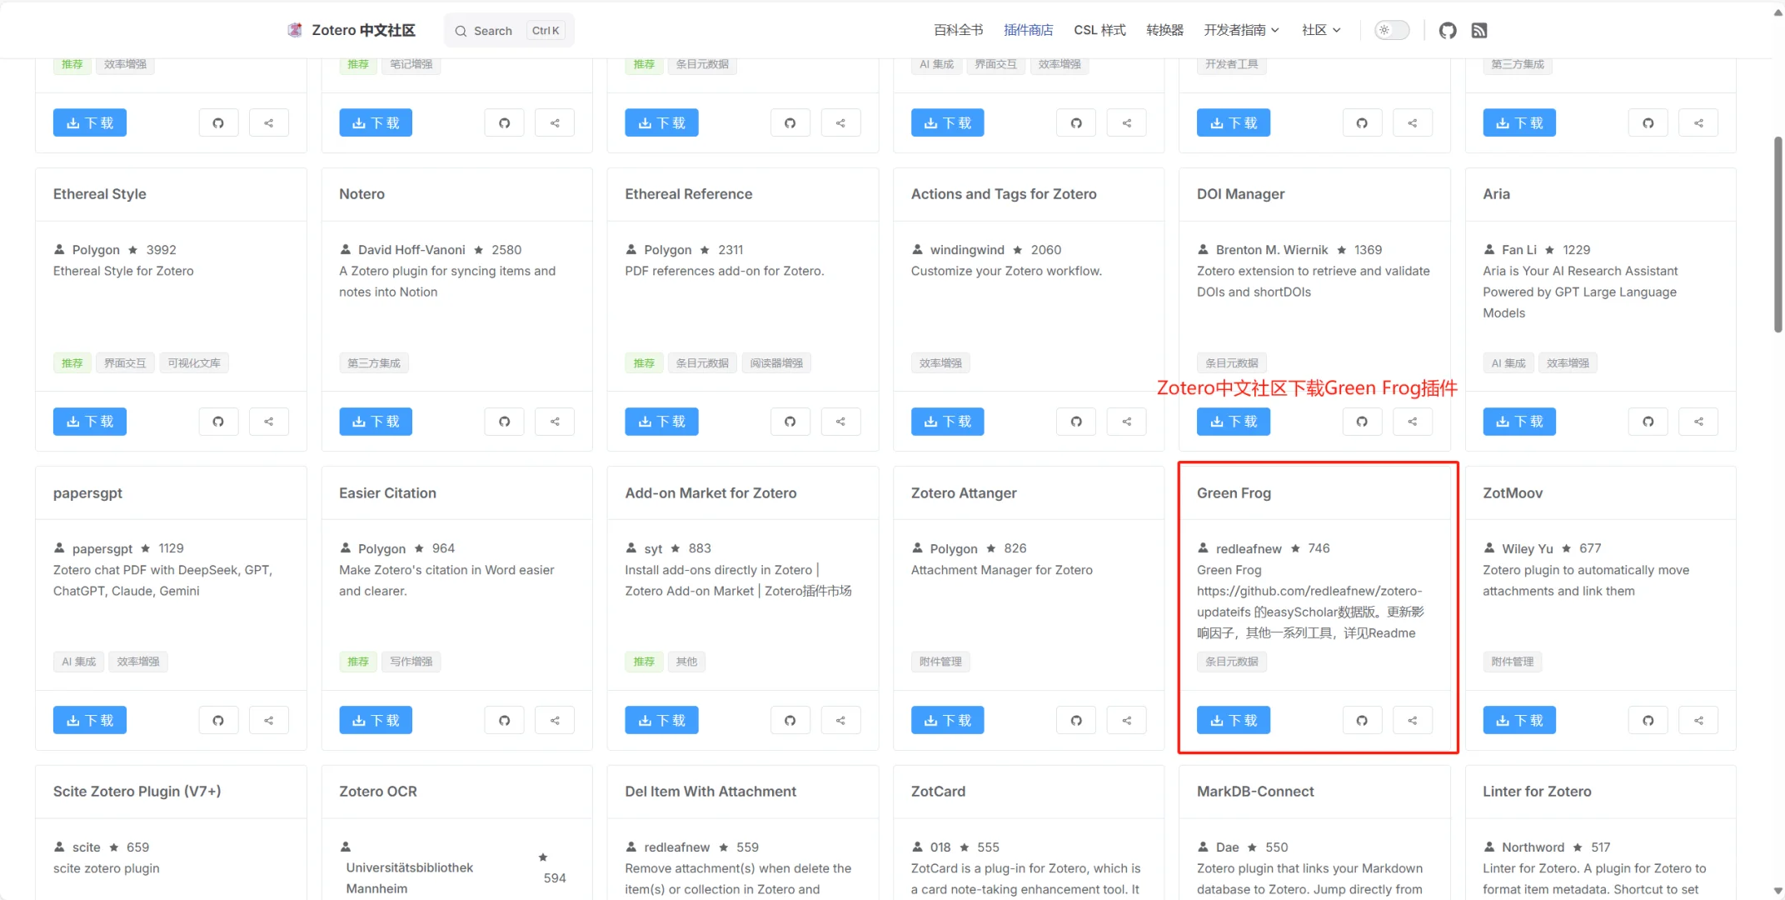Open the GitHub icon in the top navbar
Screen dimensions: 1785x900
tap(1448, 31)
